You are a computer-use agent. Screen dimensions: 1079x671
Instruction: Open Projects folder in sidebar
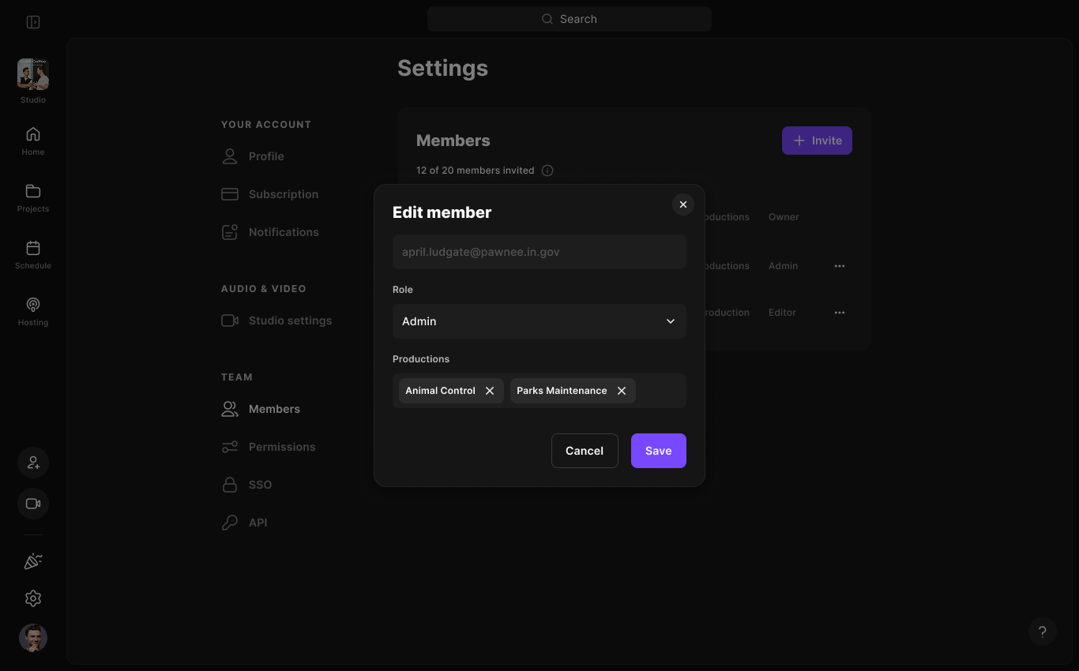pos(33,197)
